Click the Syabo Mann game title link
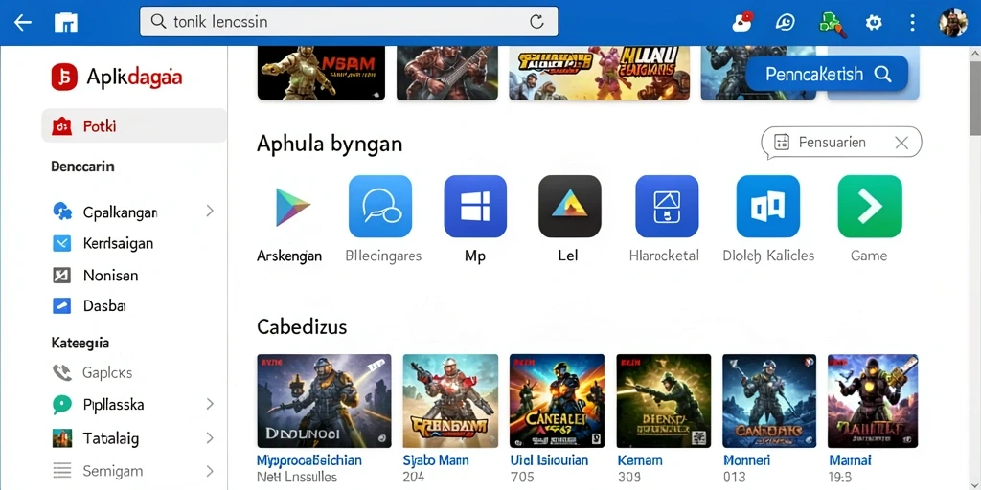981x490 pixels. (436, 460)
